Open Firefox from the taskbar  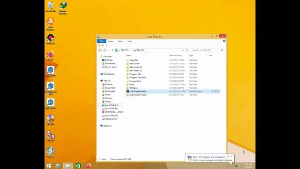89,166
